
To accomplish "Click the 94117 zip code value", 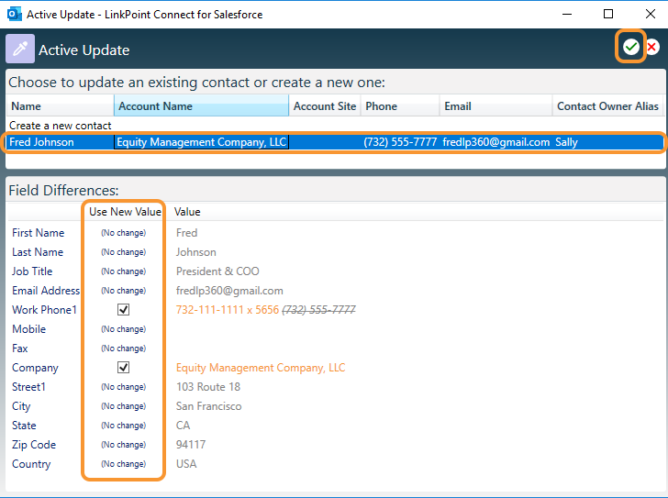I will point(191,445).
